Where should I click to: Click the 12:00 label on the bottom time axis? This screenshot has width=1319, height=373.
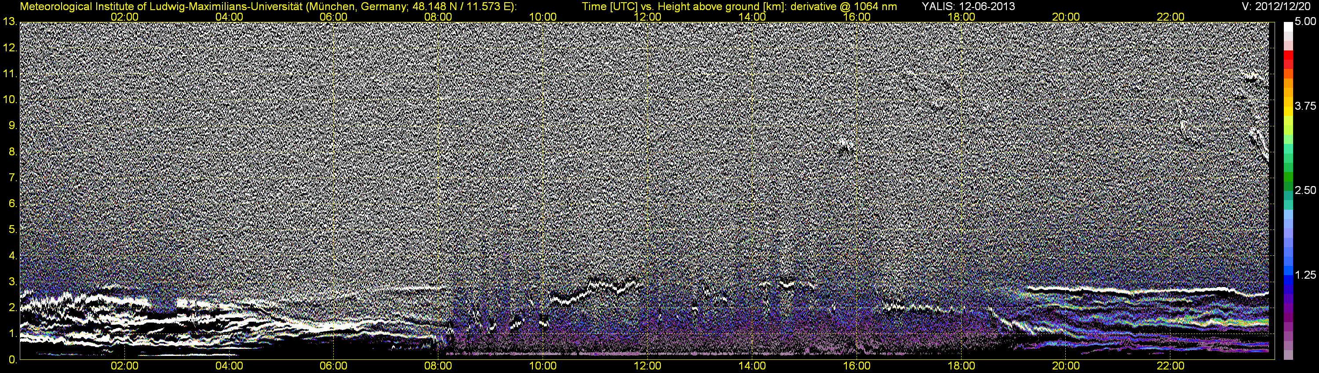(648, 366)
